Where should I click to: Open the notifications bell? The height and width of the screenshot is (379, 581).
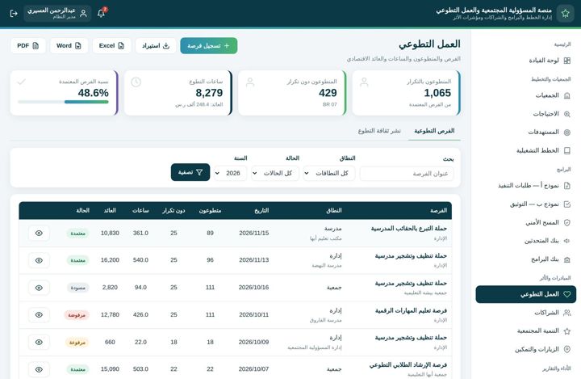tap(101, 14)
